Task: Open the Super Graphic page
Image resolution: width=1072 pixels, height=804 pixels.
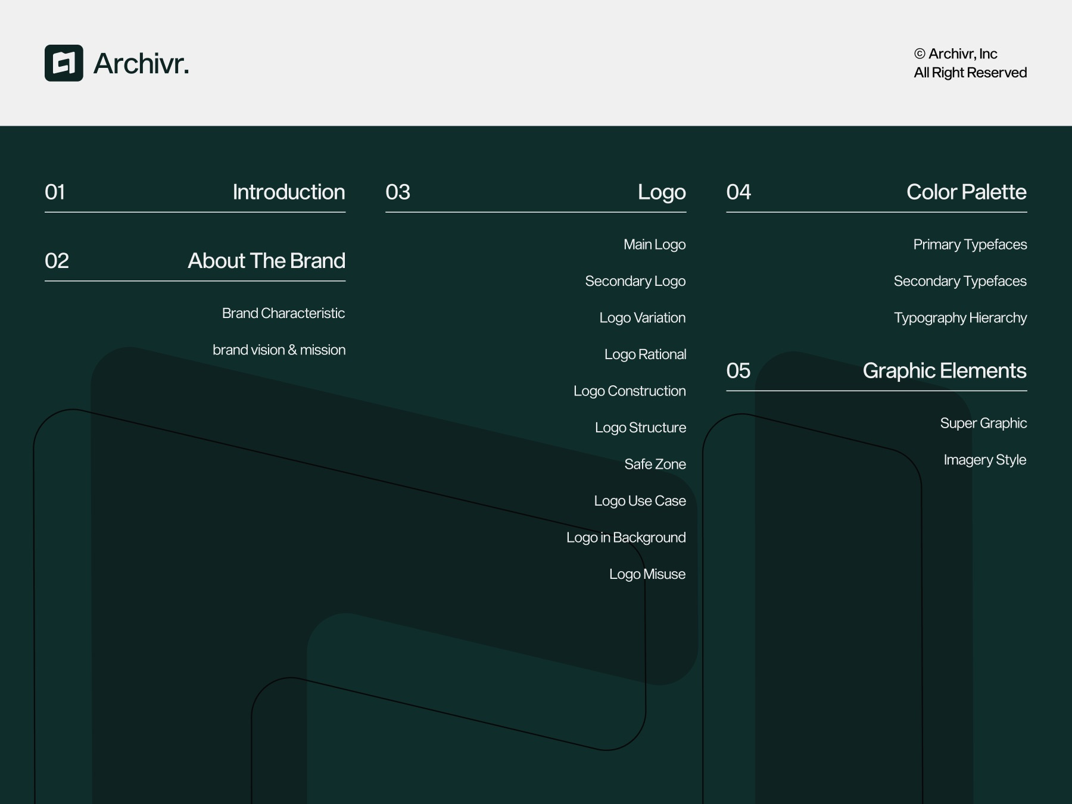Action: pyautogui.click(x=984, y=423)
